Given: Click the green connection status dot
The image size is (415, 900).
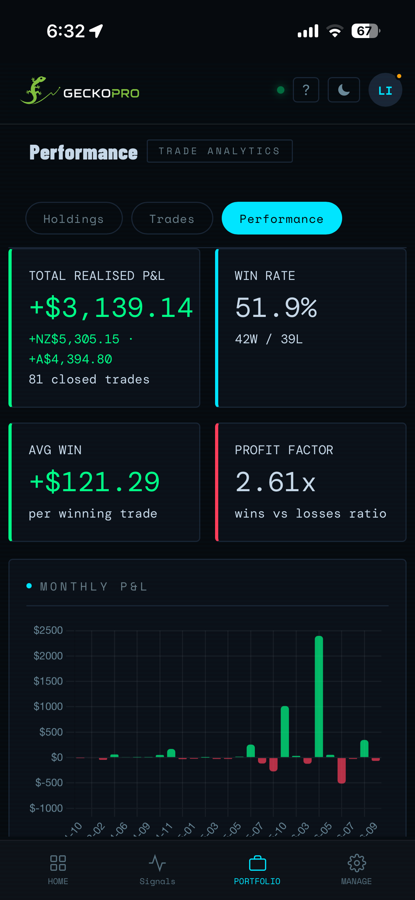Looking at the screenshot, I should pos(281,90).
